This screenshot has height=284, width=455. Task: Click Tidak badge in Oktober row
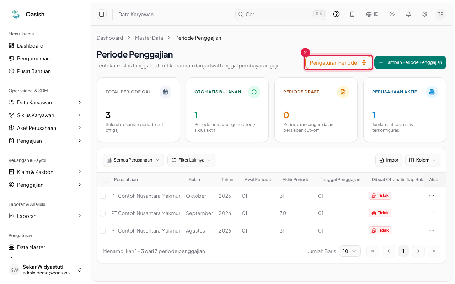pos(380,196)
